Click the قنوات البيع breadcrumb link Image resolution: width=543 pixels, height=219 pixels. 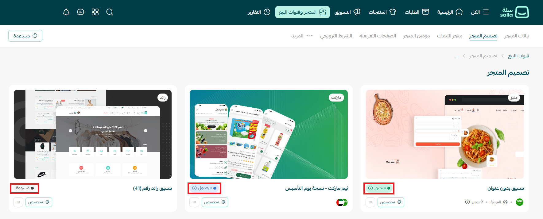click(518, 56)
